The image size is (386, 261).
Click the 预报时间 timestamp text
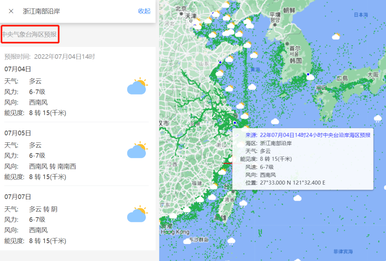pos(49,57)
